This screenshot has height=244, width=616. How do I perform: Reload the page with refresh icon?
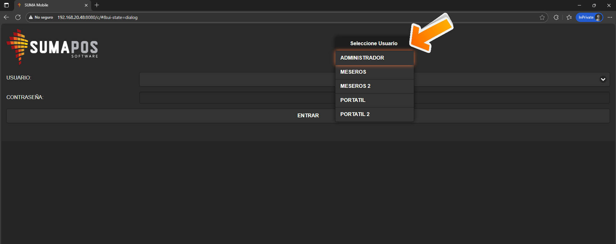[18, 17]
